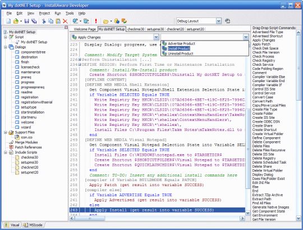The image size is (303, 230).
Task: Collapse the Script tree node
Action: 6,37
